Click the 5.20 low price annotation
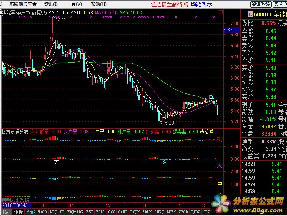287x216 pixels. [x=169, y=123]
